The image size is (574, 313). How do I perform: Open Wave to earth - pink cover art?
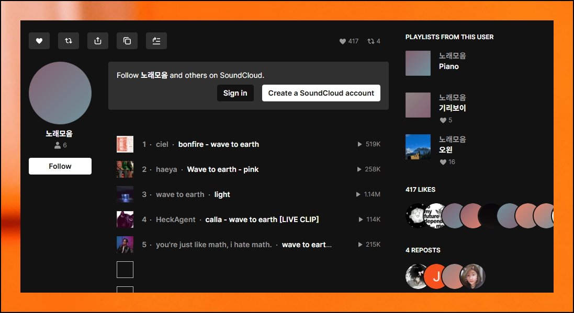pos(125,169)
